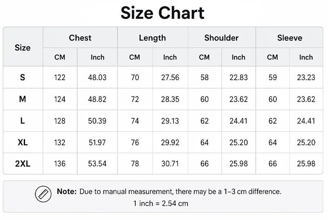Click the Note text about manual measurement
This screenshot has height=220, width=328.
169,191
